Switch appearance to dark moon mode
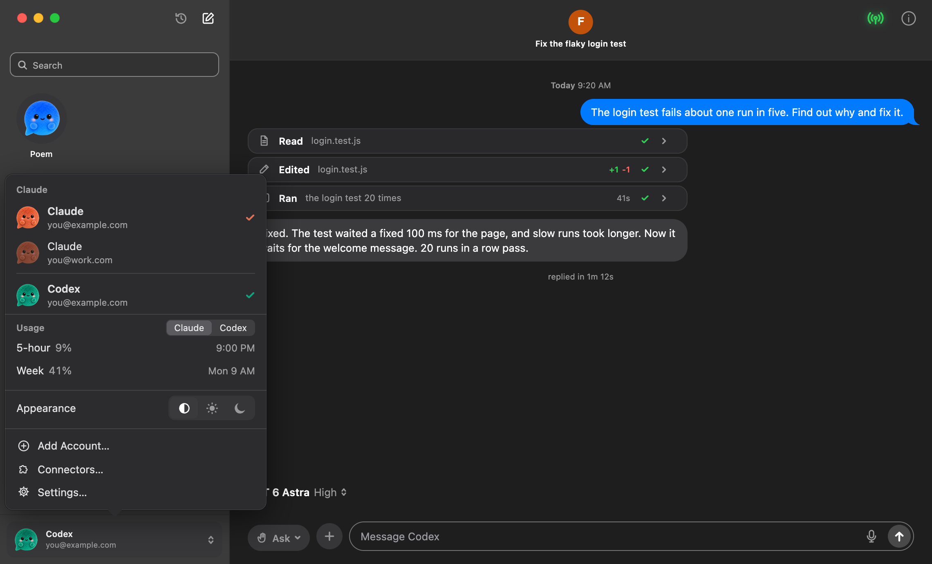The image size is (932, 564). (240, 408)
